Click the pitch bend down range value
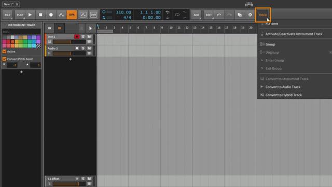Image resolution: width=332 pixels, height=187 pixels. [12, 65]
